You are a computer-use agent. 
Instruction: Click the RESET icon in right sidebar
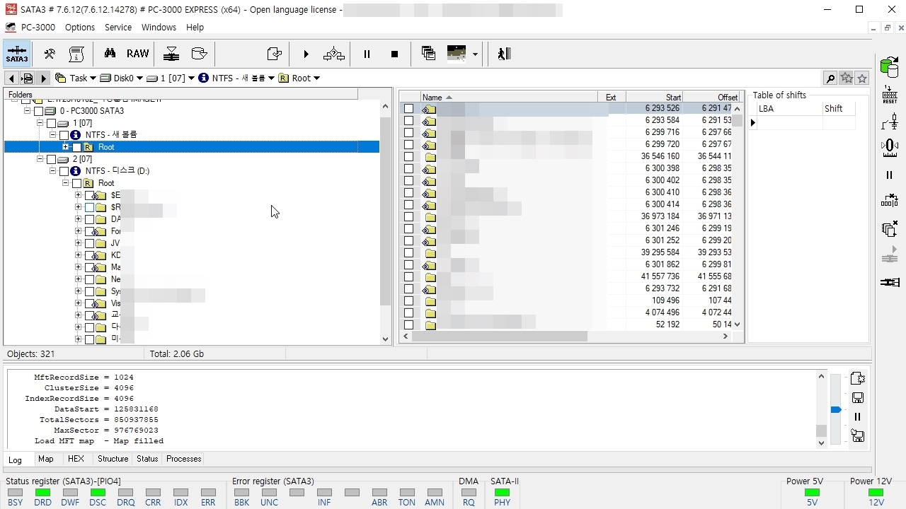pyautogui.click(x=890, y=95)
